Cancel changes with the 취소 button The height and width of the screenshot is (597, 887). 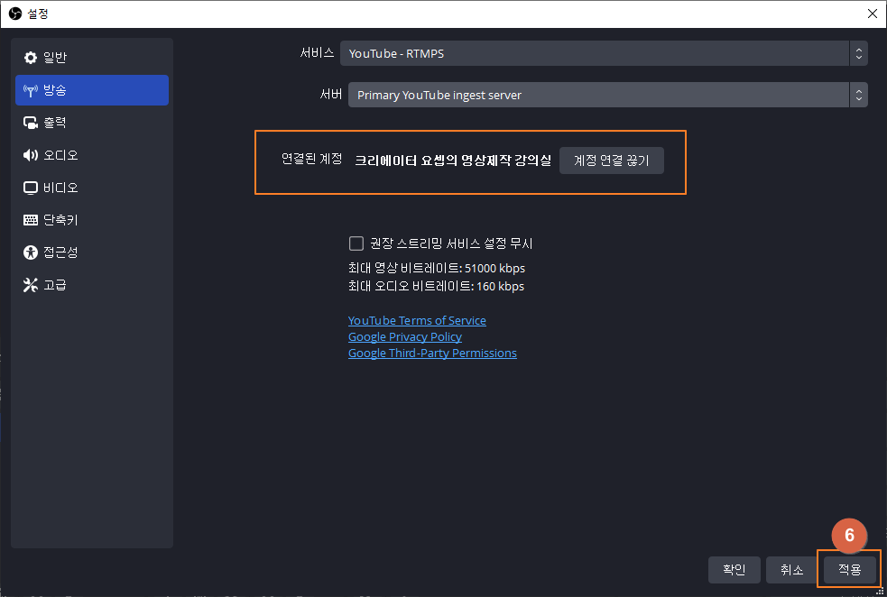(792, 570)
